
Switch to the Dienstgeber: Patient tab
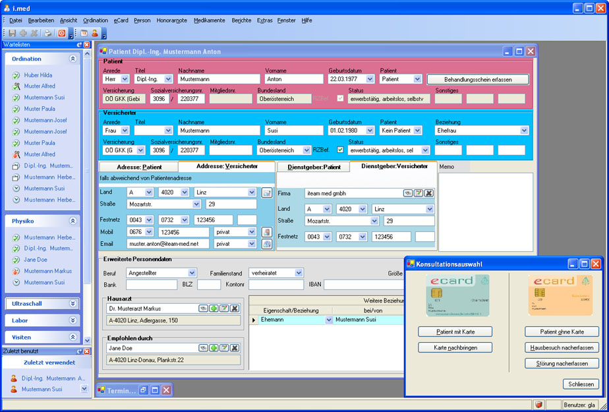(x=314, y=167)
